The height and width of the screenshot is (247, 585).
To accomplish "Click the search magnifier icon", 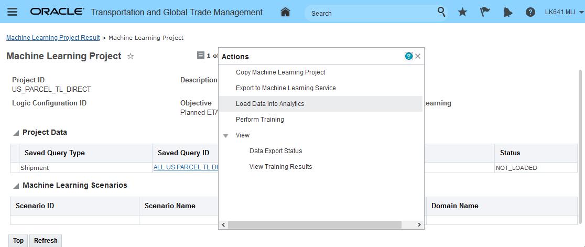I will point(442,12).
